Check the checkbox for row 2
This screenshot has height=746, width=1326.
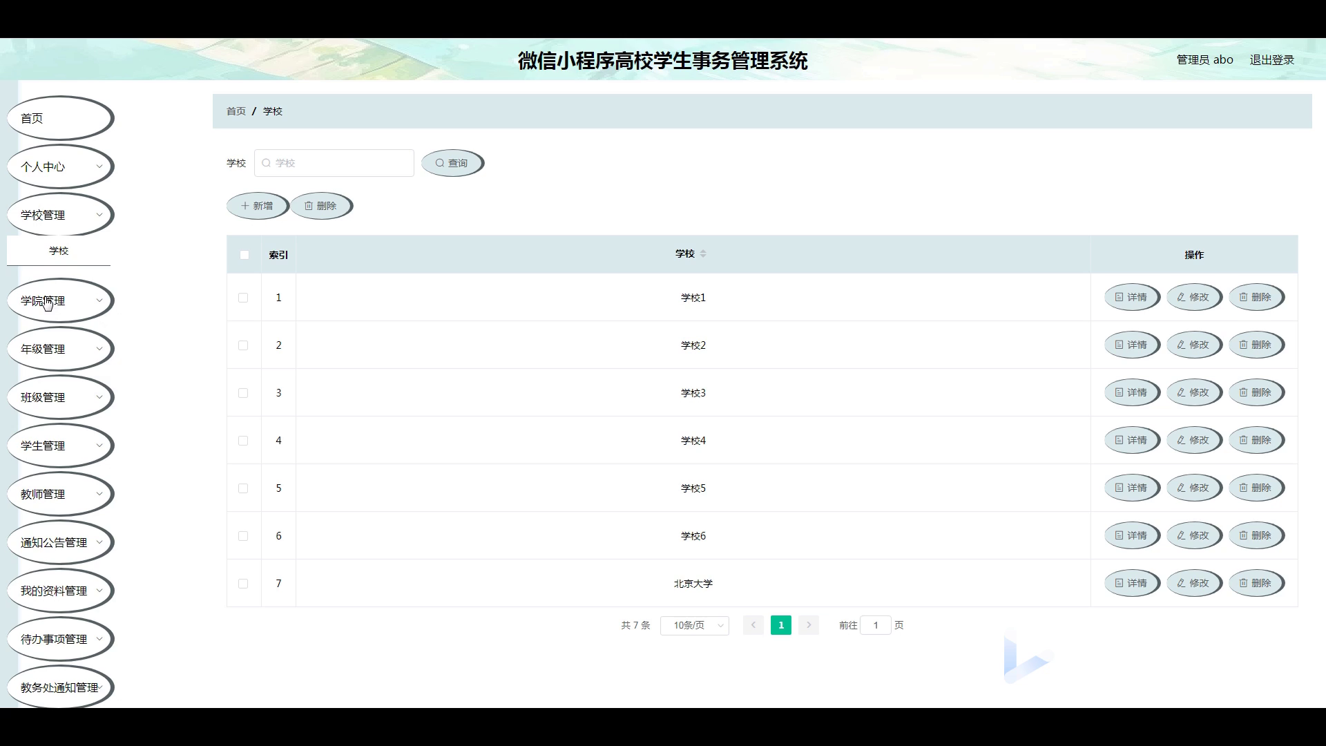click(x=243, y=345)
